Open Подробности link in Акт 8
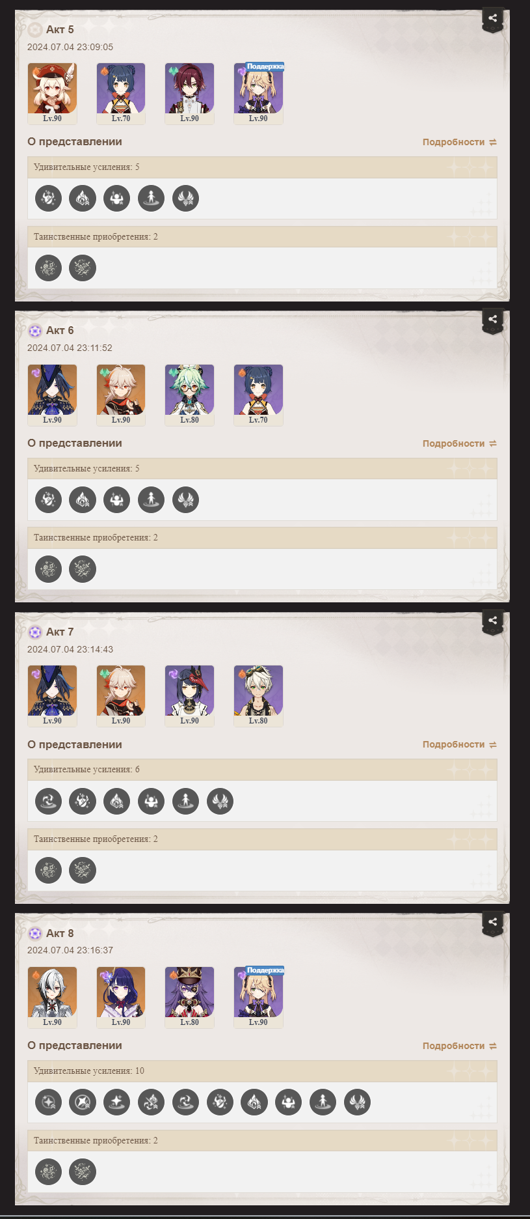The height and width of the screenshot is (1219, 530). pos(459,1046)
